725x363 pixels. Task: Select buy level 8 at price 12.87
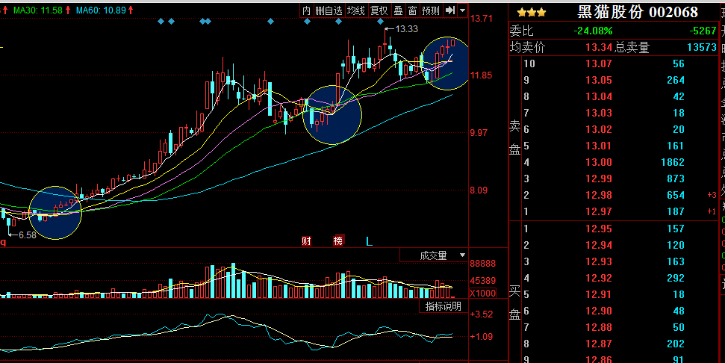613,344
